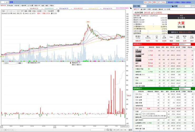Screen dimensions: 195x132
Task: Step date backward with minus arrow
Action: coord(188,6)
